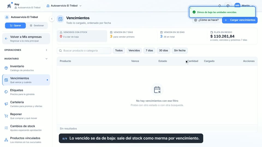Apply the 30 días filter
The image size is (262, 147).
[163, 51]
